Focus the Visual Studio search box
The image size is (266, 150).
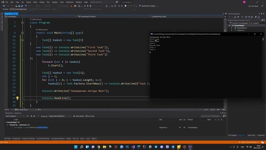pos(104,2)
